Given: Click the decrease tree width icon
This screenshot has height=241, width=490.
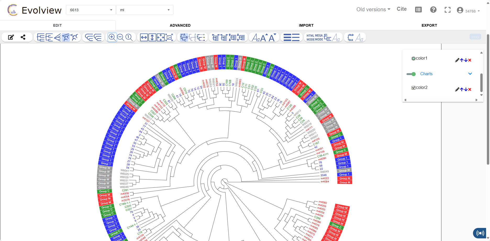Looking at the screenshot, I should [224, 37].
